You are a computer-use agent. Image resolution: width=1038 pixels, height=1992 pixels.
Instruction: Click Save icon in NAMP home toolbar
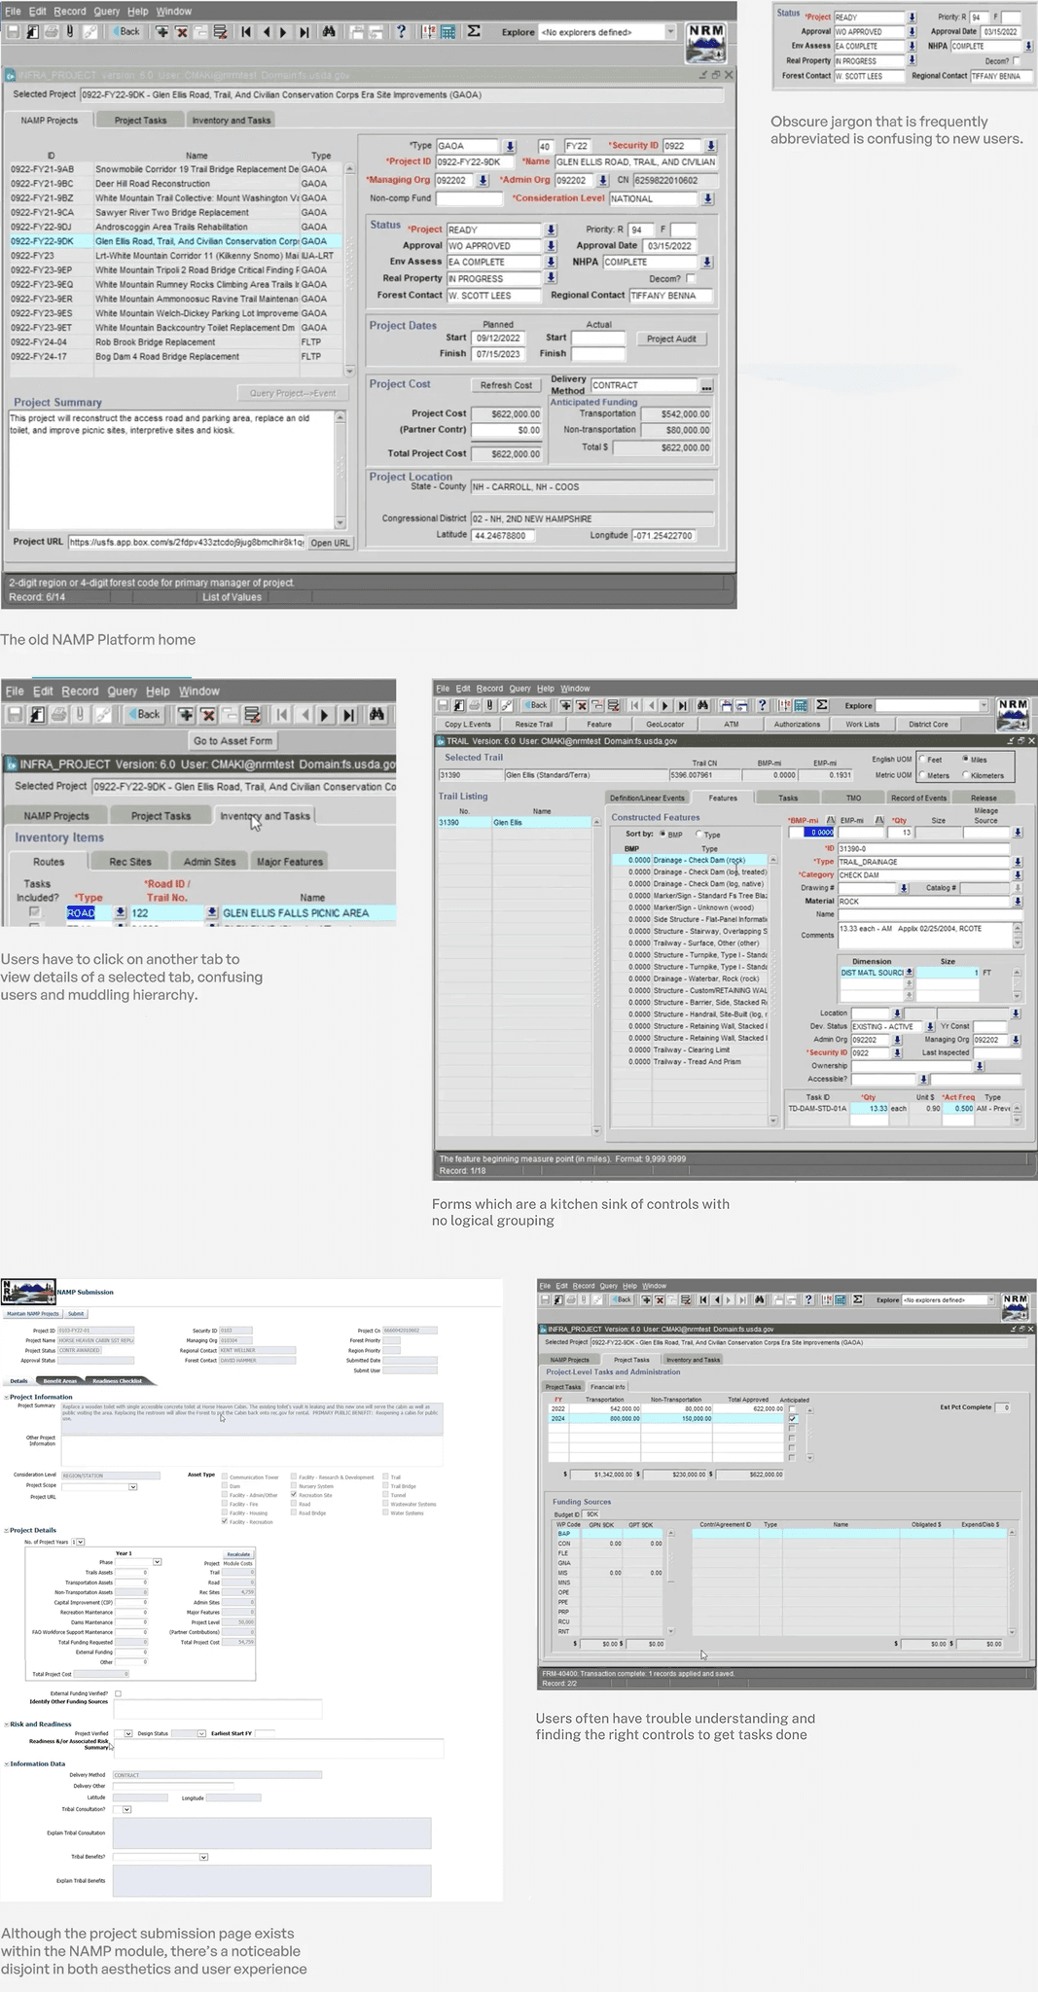coord(14,32)
